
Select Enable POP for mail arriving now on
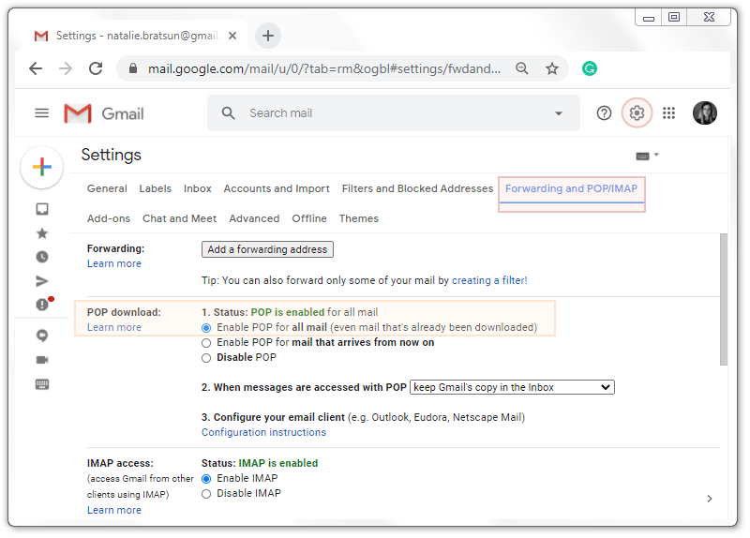tap(206, 343)
